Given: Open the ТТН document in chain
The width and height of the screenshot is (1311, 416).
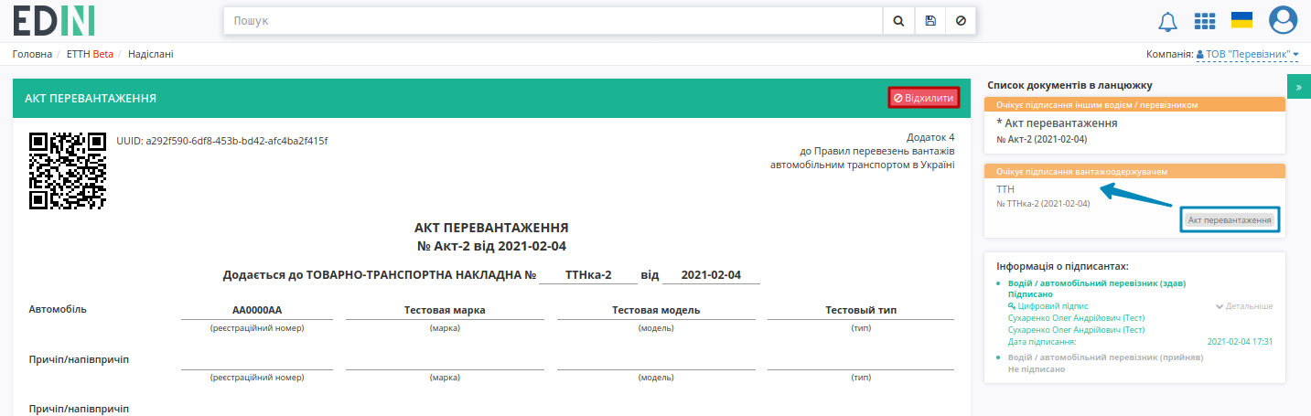Looking at the screenshot, I should (x=1005, y=189).
